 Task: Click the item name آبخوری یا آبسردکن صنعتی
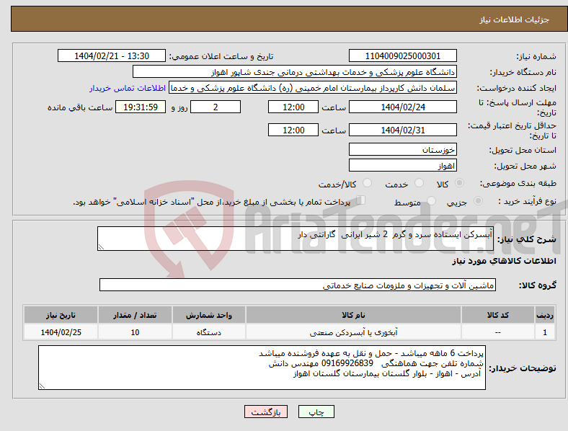(353, 332)
